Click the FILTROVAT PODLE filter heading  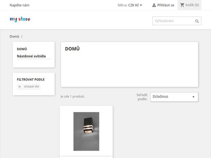tap(31, 79)
